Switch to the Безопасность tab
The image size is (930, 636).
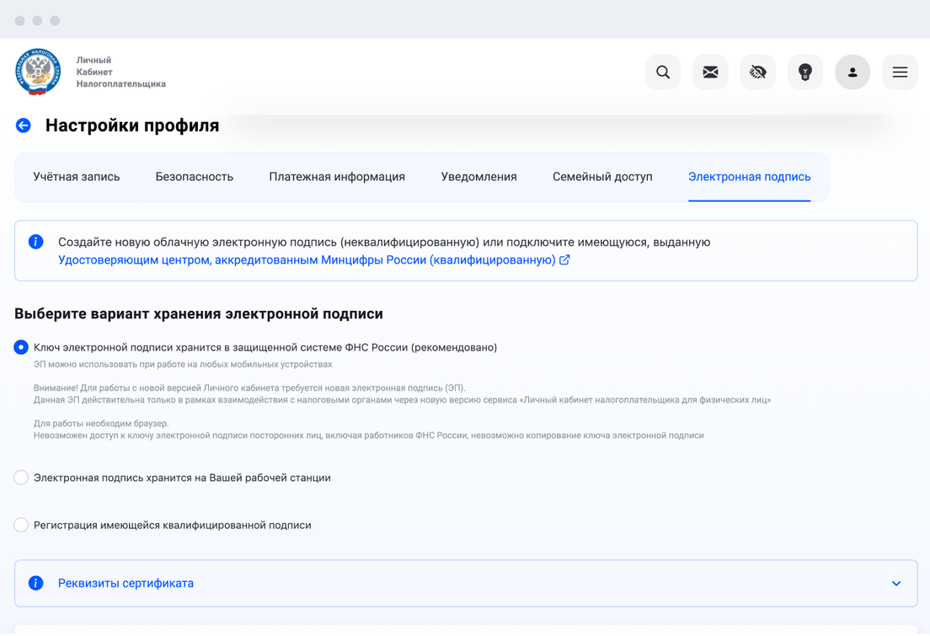tap(194, 177)
